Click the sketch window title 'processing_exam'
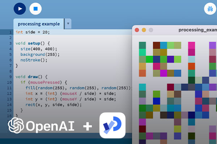 [198, 30]
